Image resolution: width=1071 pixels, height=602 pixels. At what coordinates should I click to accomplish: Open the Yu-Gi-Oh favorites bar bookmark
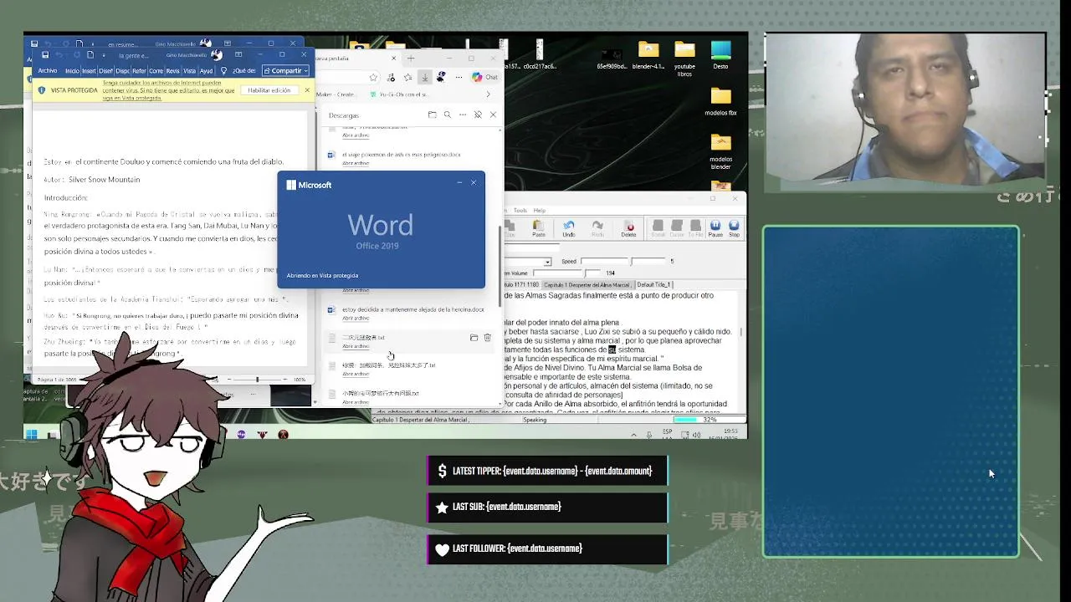tap(398, 94)
